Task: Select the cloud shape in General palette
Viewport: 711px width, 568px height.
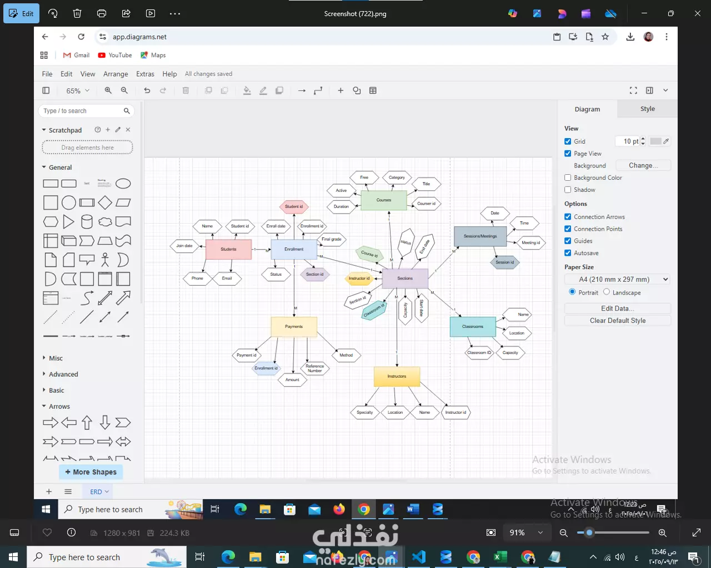Action: 105,222
